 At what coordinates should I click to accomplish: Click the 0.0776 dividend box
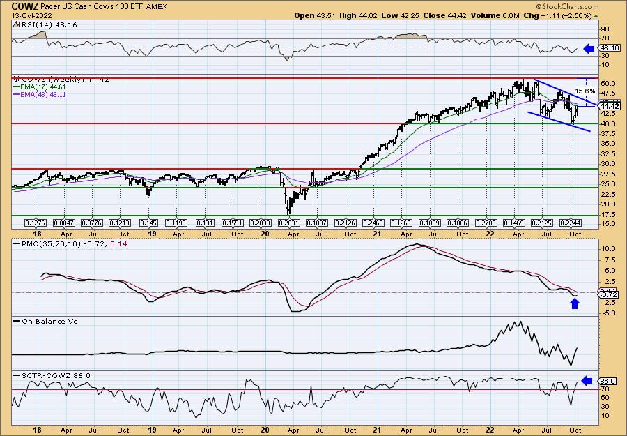(x=92, y=223)
